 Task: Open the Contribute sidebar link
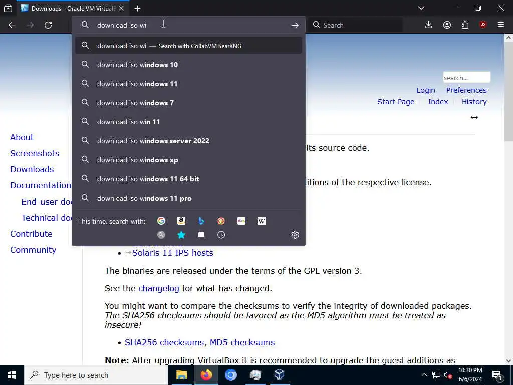pos(32,234)
